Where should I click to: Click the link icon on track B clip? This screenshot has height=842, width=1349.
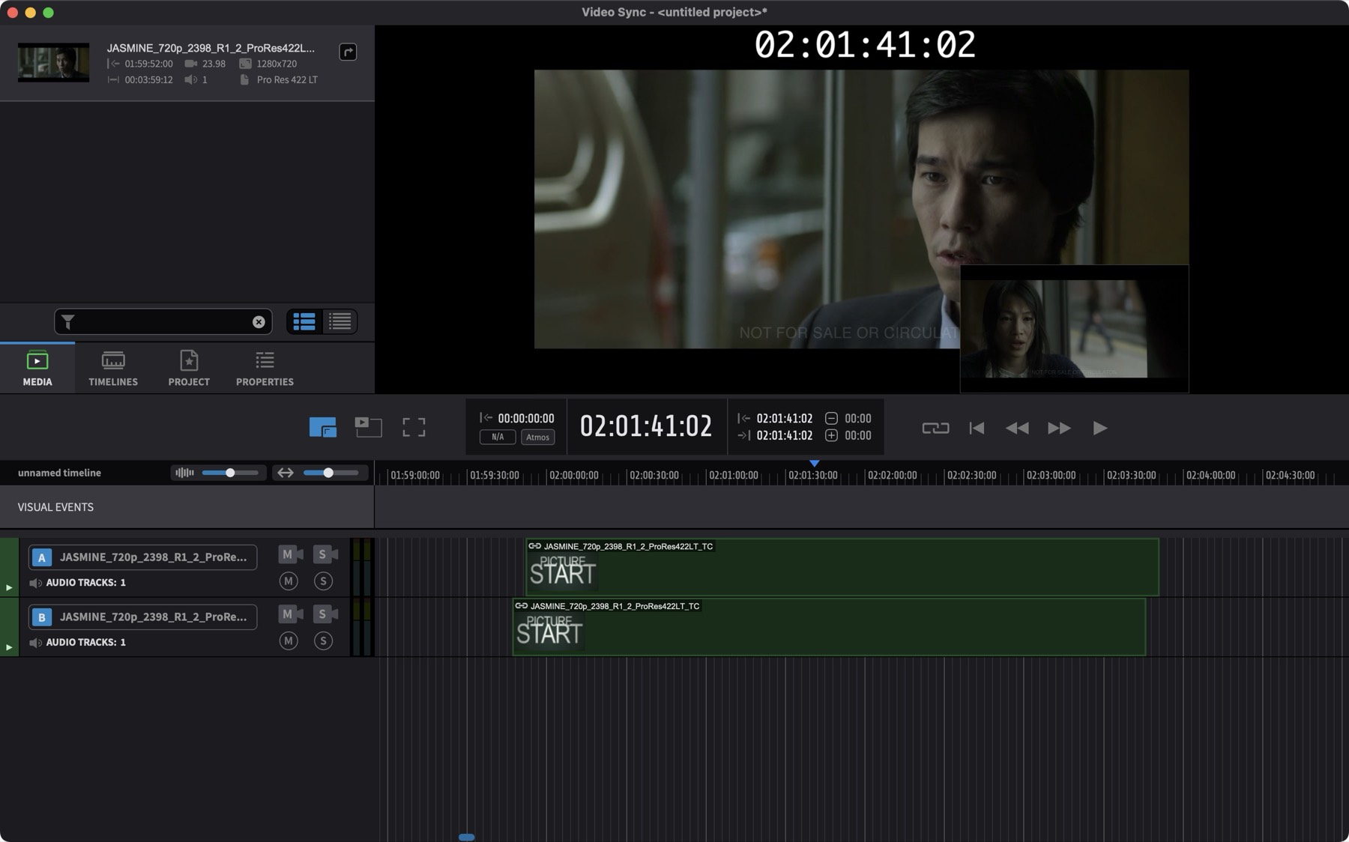[x=522, y=606]
